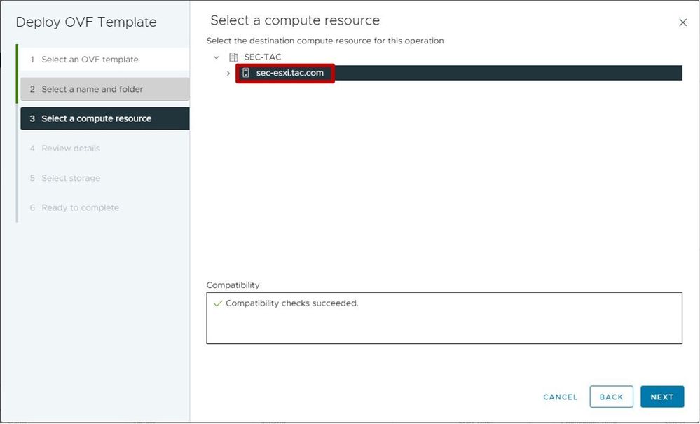The width and height of the screenshot is (700, 424).
Task: Click the datacenter icon next to SEC-TAC
Action: 233,57
